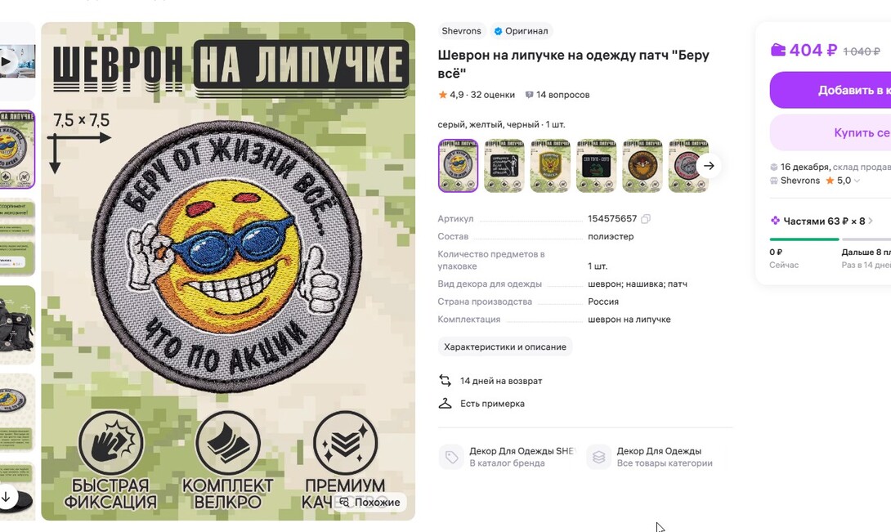The image size is (891, 532).
Task: Click the Добавить в корзину button
Action: click(831, 90)
